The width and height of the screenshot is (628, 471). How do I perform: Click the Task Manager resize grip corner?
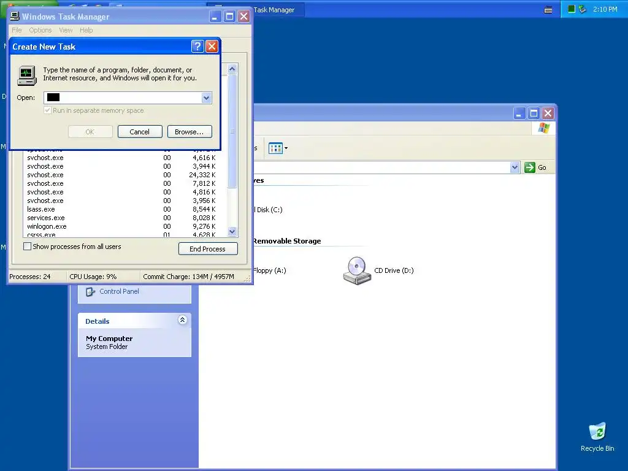coord(248,279)
